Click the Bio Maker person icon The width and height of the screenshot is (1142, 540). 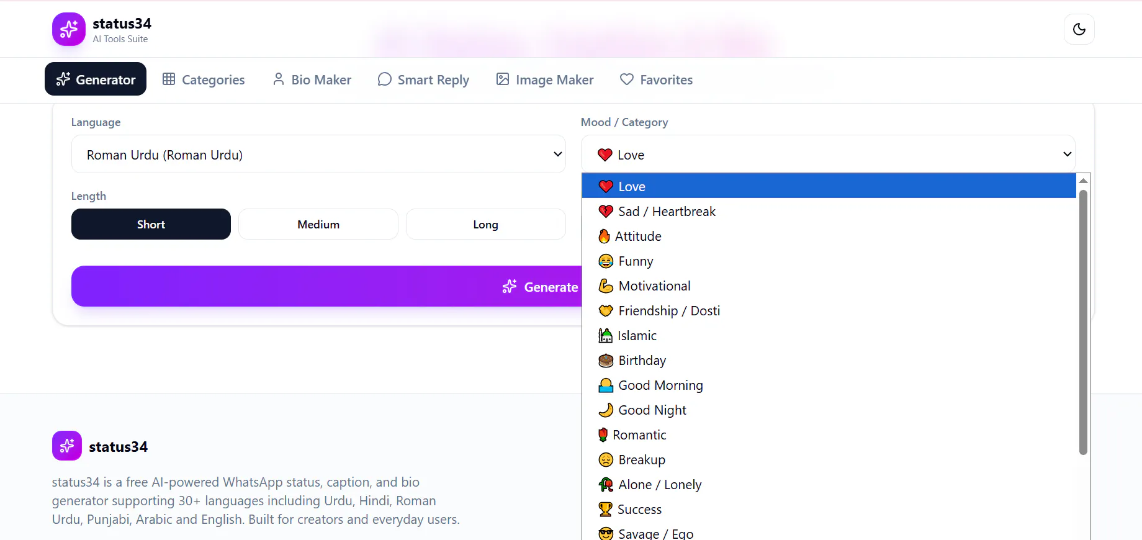(279, 79)
